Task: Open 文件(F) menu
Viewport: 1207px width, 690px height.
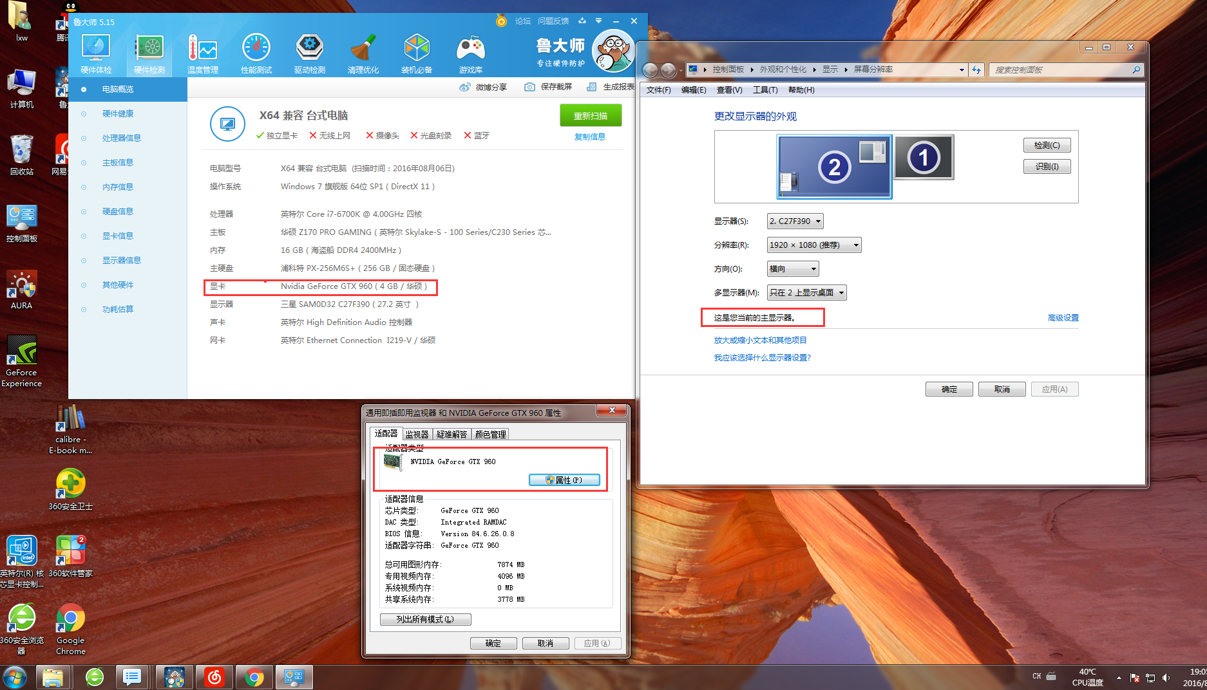Action: (x=658, y=90)
